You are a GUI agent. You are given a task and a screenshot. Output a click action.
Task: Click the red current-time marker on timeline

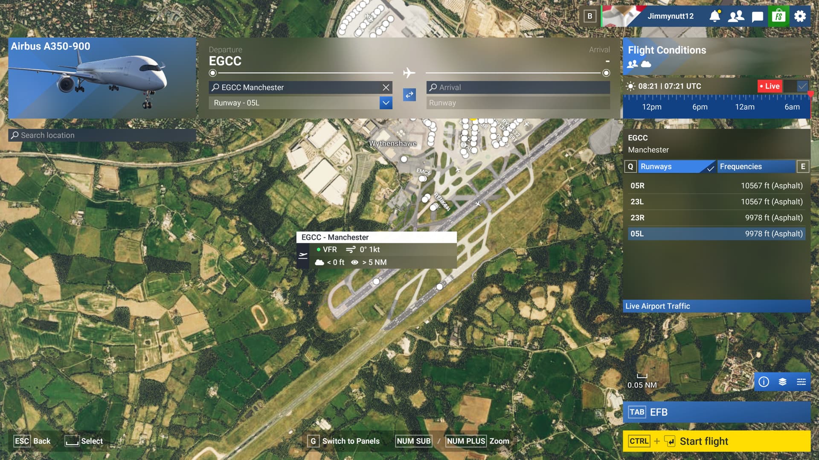[x=810, y=94]
